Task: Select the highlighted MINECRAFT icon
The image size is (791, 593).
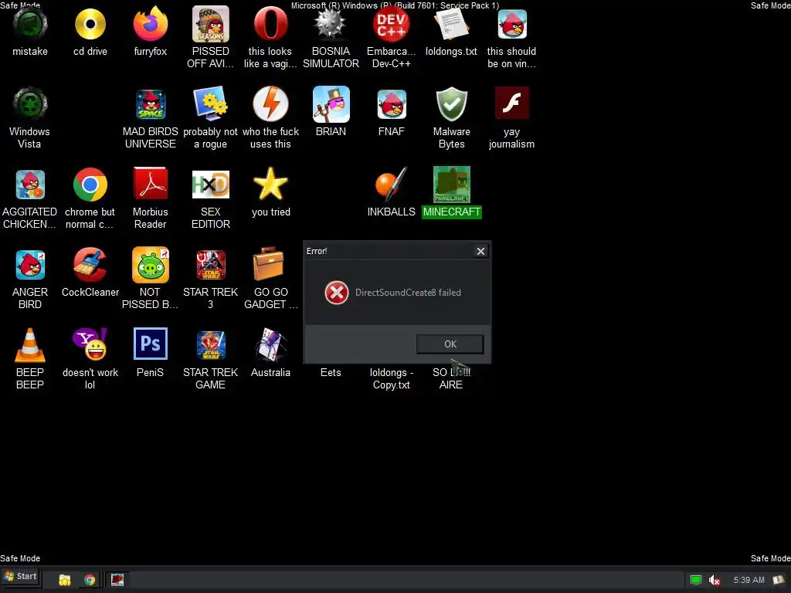Action: (451, 185)
